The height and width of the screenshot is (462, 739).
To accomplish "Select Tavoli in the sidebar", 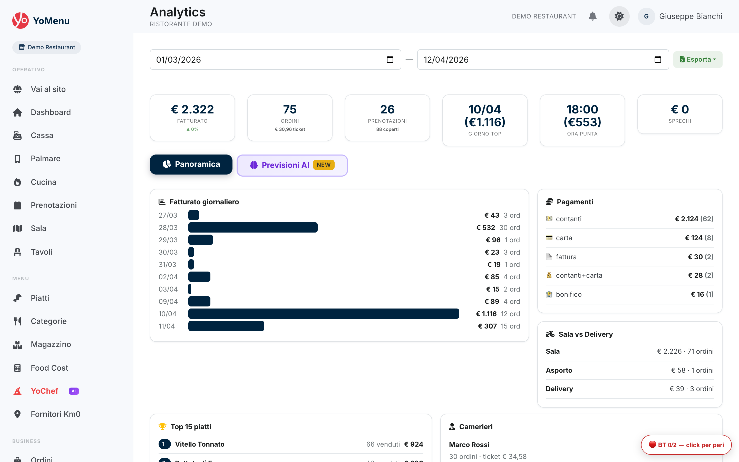I will click(41, 252).
